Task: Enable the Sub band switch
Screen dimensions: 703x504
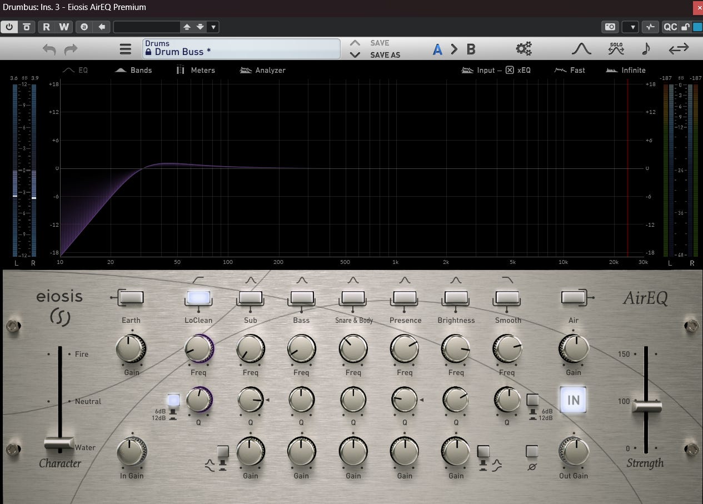Action: pos(251,297)
